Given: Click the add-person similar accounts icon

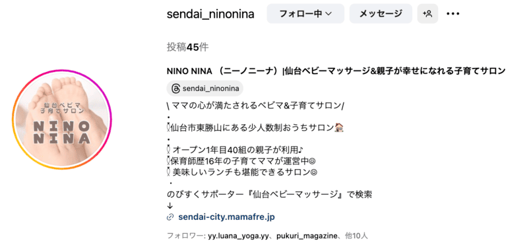Looking at the screenshot, I should [427, 14].
